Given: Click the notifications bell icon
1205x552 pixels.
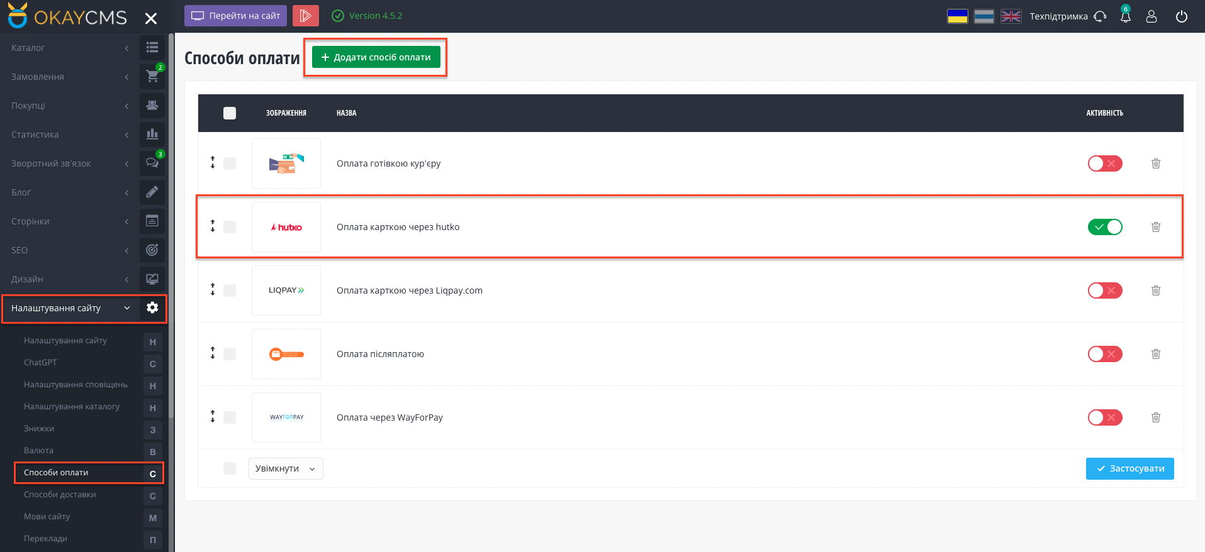Looking at the screenshot, I should tap(1125, 16).
